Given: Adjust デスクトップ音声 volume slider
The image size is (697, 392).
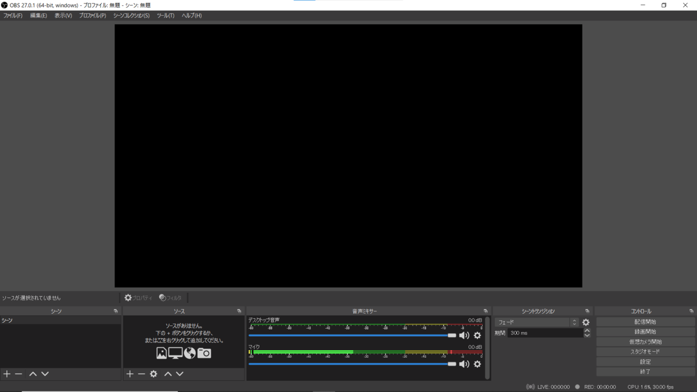Looking at the screenshot, I should pos(353,335).
